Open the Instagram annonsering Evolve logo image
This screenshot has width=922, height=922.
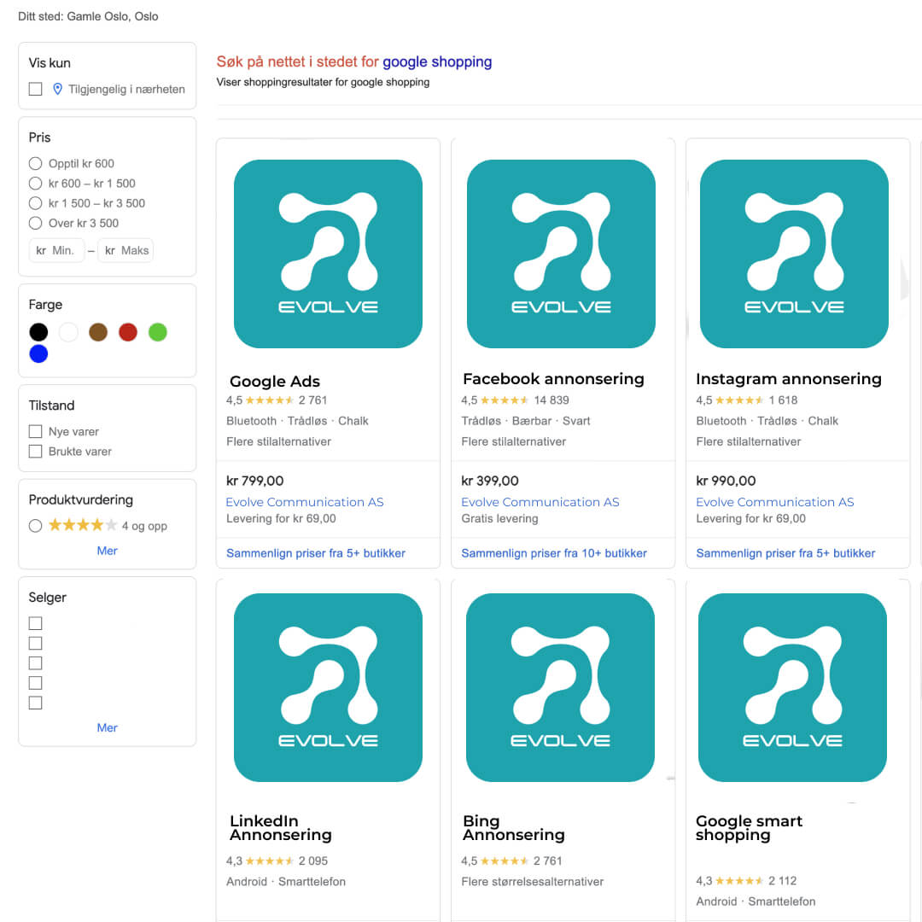[794, 254]
